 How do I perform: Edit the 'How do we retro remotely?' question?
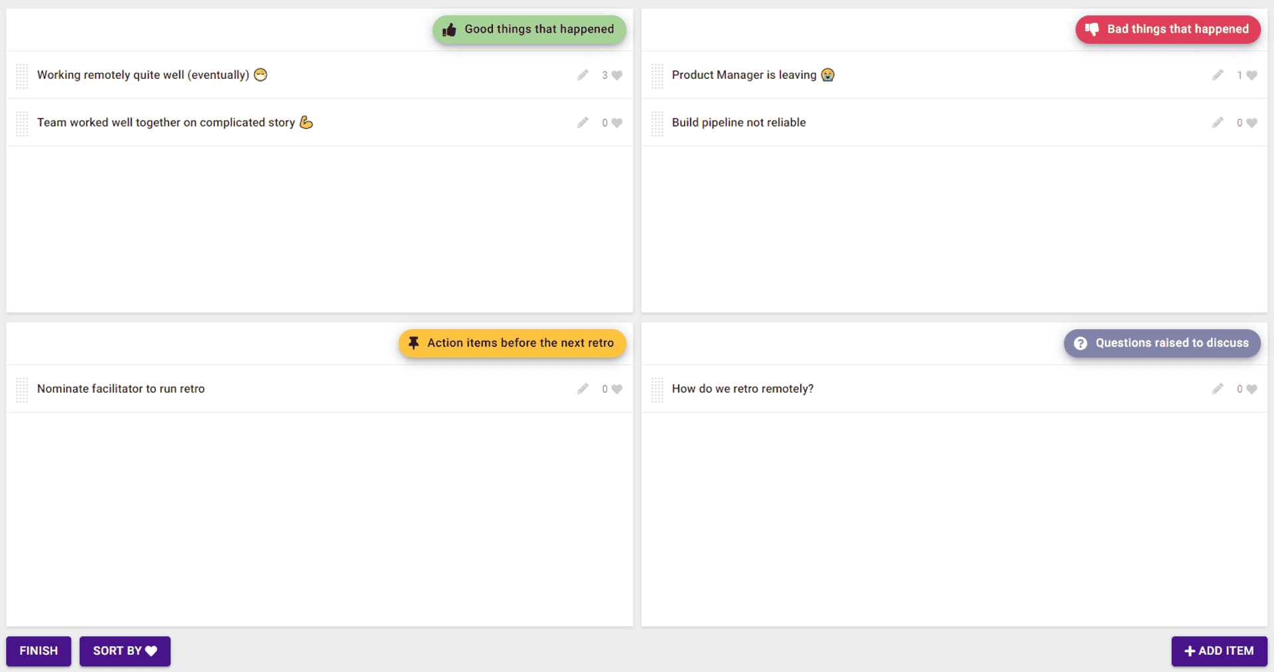click(x=1218, y=389)
